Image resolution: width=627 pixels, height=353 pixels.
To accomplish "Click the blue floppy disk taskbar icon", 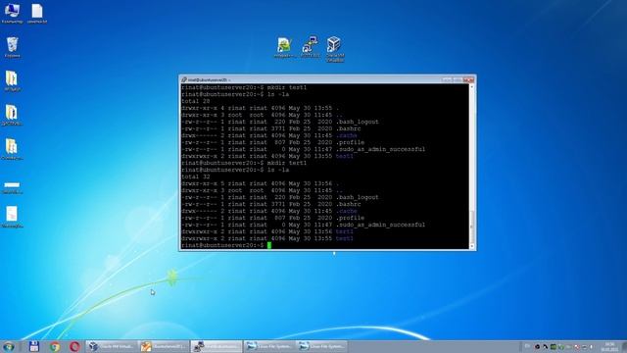I will (x=34, y=346).
